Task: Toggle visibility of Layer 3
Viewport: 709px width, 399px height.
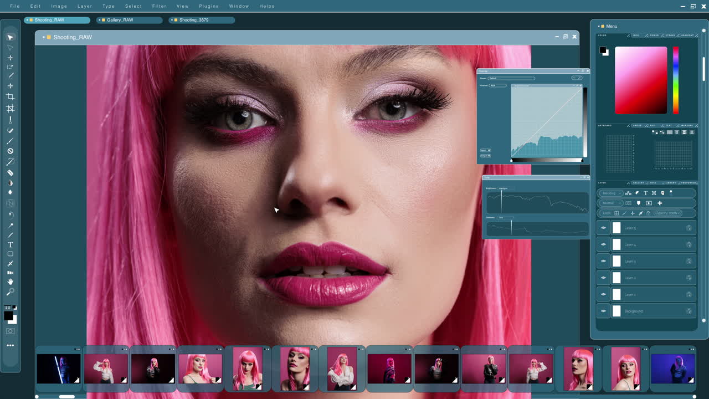Action: pyautogui.click(x=603, y=261)
